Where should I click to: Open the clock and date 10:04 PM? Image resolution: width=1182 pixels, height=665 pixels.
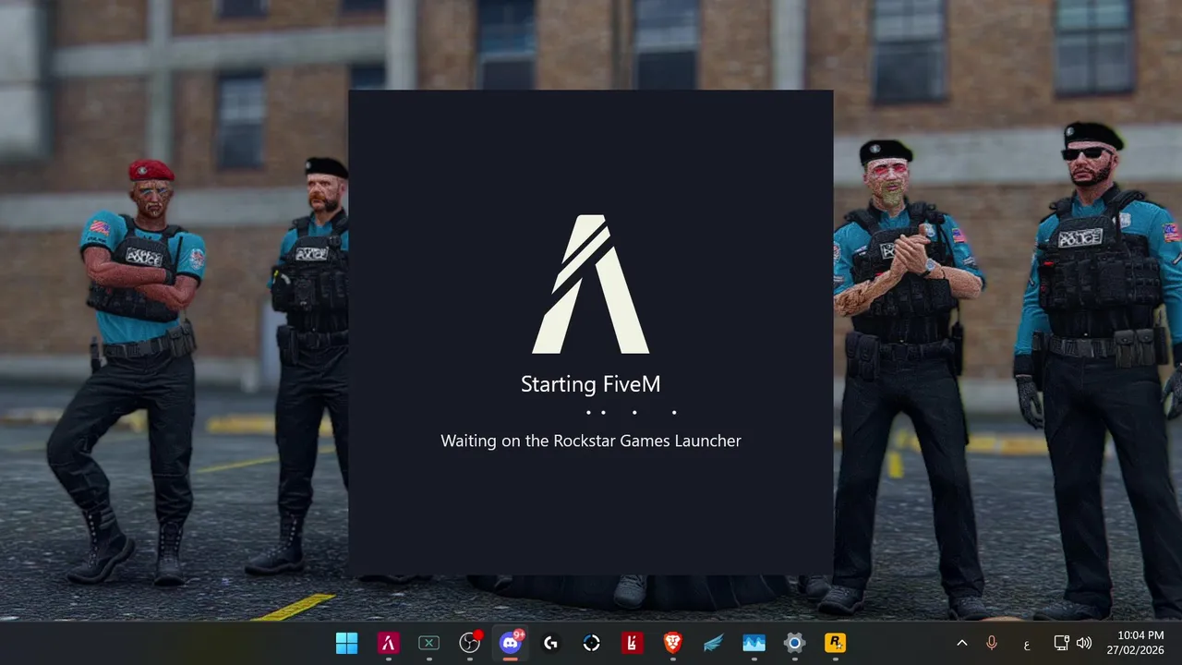point(1135,643)
